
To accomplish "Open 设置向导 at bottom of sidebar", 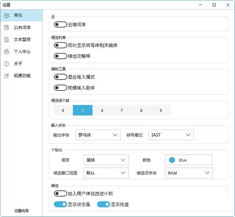I will coord(21,211).
